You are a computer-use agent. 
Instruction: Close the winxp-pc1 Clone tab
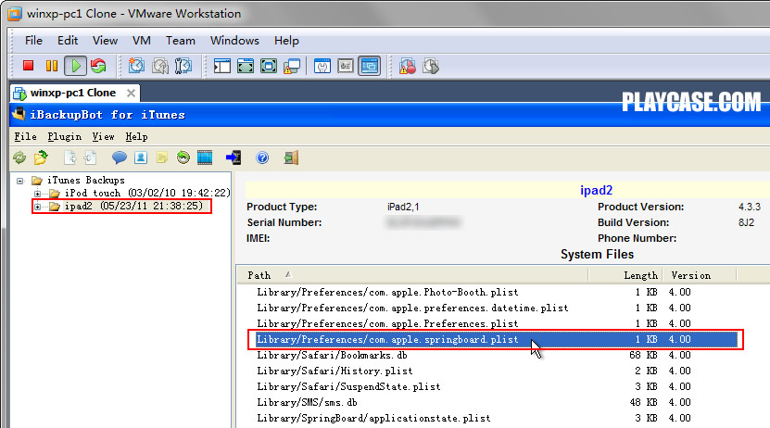[132, 93]
